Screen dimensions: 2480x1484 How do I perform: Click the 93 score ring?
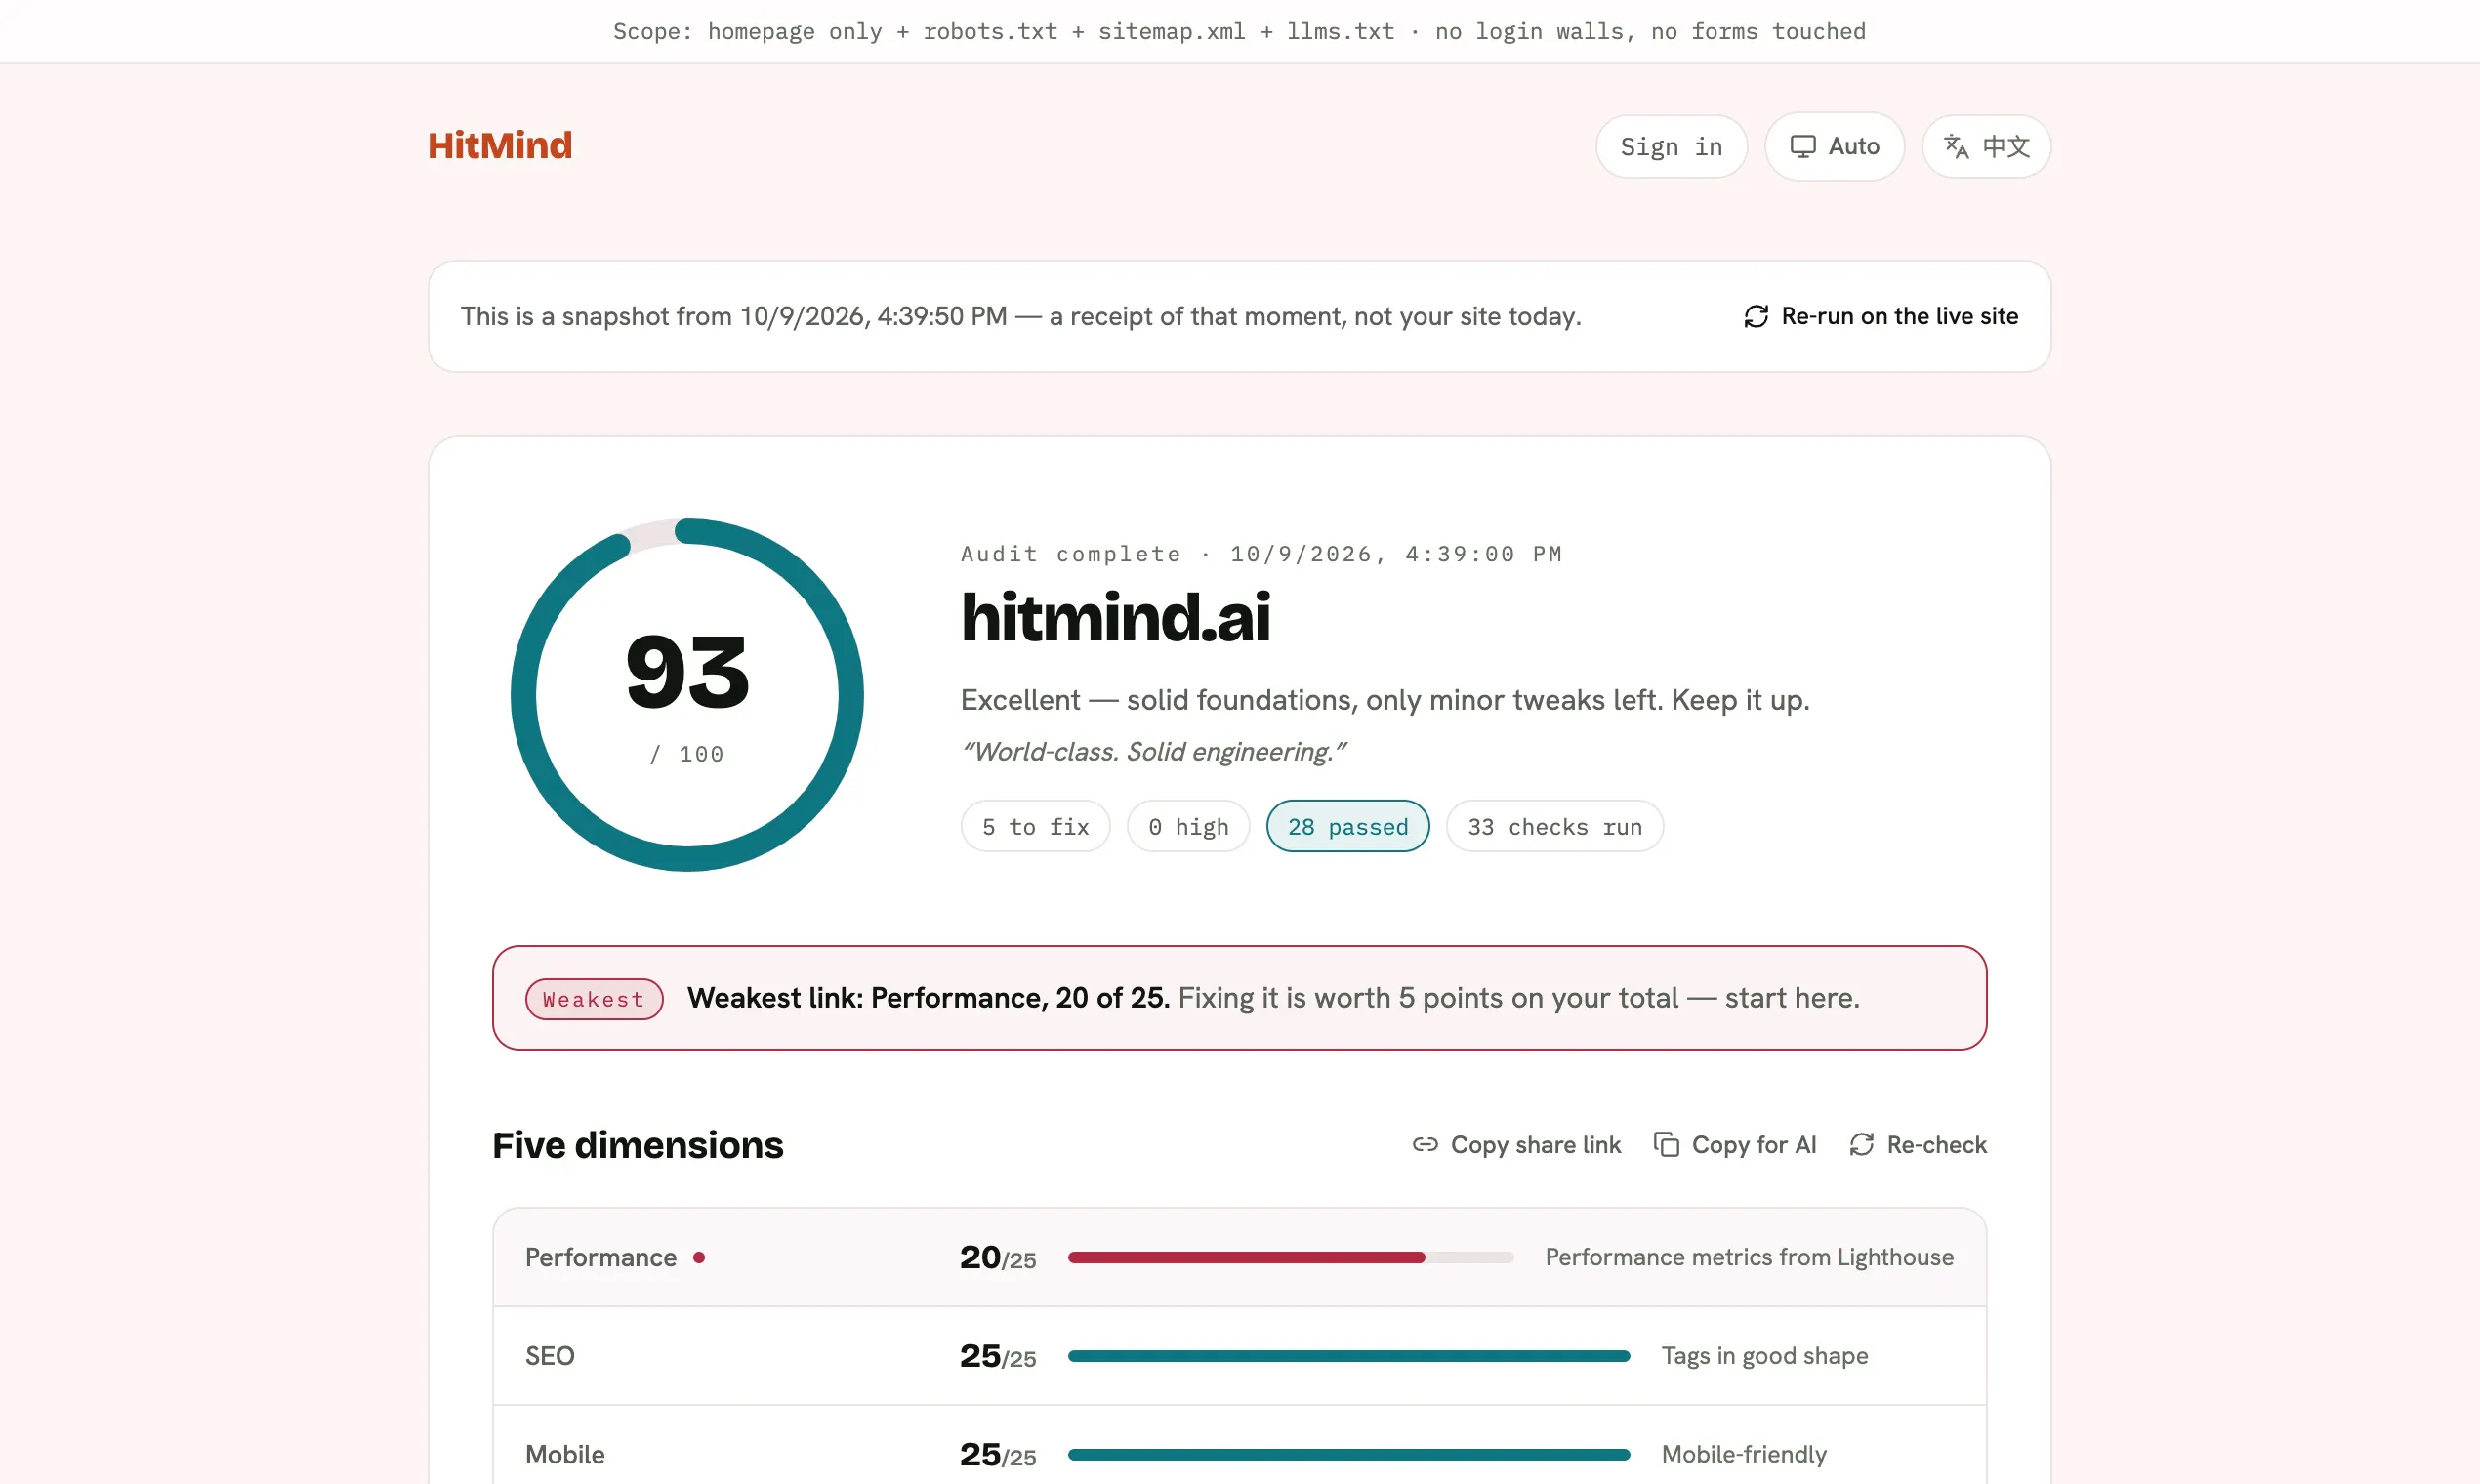point(687,695)
